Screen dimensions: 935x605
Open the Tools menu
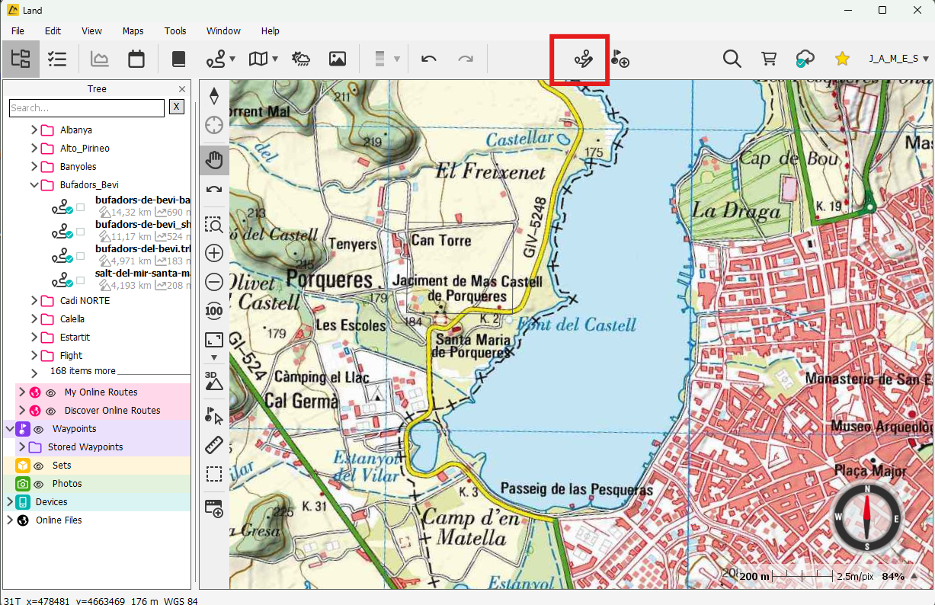[175, 31]
